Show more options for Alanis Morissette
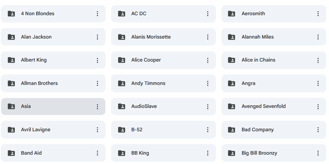The image size is (329, 164). click(x=207, y=37)
